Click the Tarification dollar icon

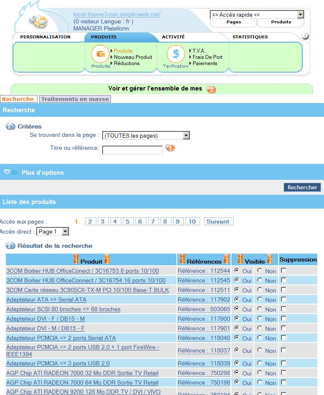176,54
